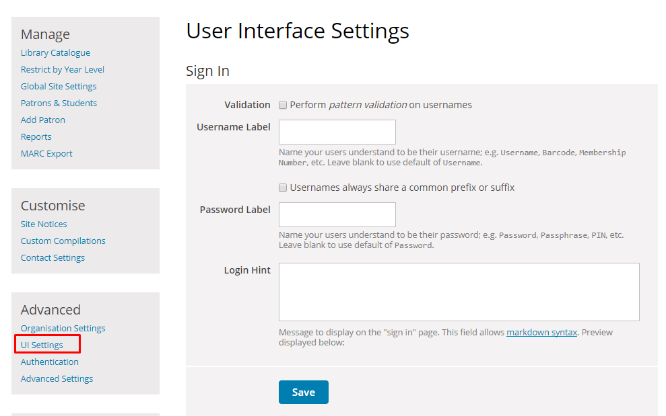Open Authentication settings
This screenshot has width=666, height=416.
pos(49,362)
